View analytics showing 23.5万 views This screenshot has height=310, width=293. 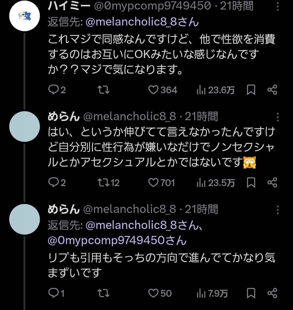[x=215, y=183]
